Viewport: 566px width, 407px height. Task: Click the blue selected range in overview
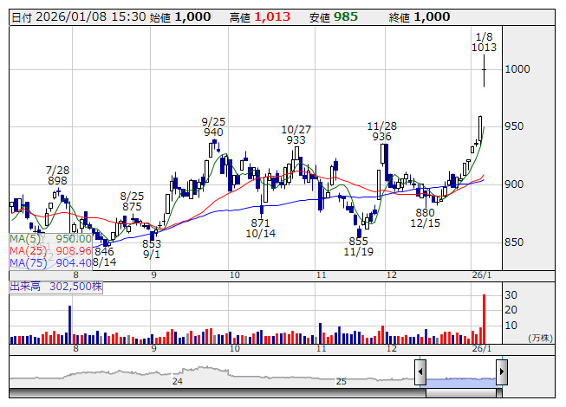click(x=461, y=380)
